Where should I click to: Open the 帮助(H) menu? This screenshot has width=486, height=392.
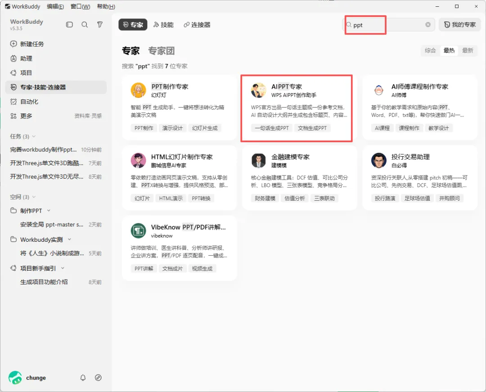coord(106,6)
